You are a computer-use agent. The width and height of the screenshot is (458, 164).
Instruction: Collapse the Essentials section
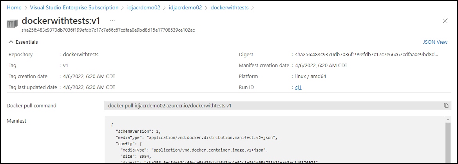pyautogui.click(x=24, y=42)
